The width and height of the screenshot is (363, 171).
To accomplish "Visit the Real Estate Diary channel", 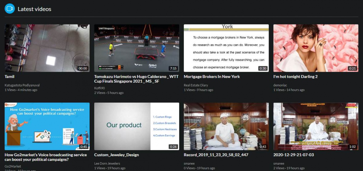I will (x=196, y=85).
